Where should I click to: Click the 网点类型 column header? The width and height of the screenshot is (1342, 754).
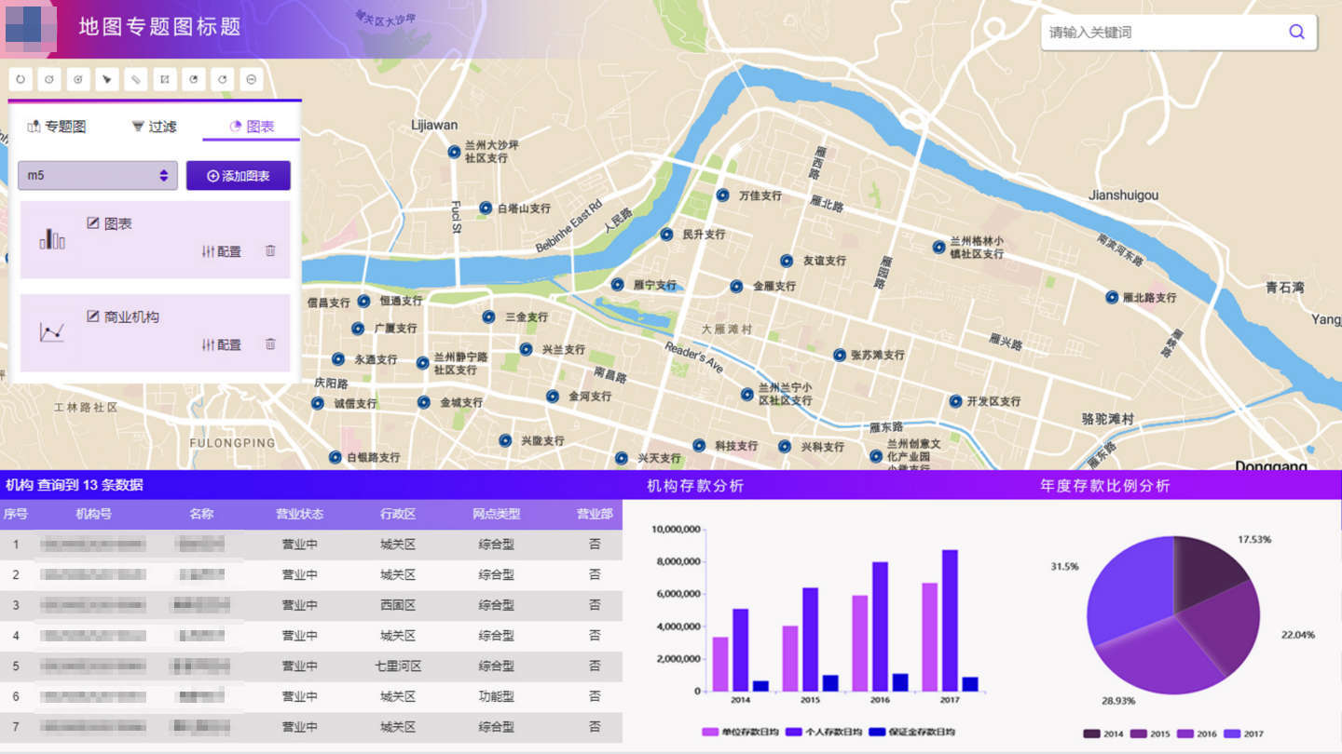pos(496,514)
